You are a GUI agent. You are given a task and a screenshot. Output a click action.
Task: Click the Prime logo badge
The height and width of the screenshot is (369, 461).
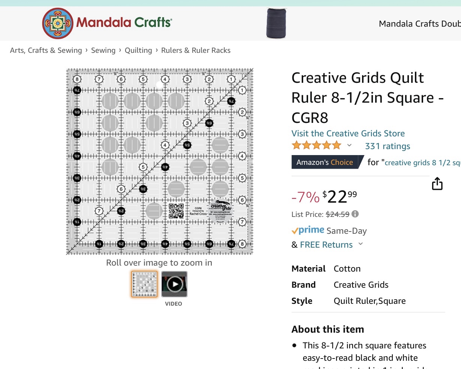click(308, 230)
